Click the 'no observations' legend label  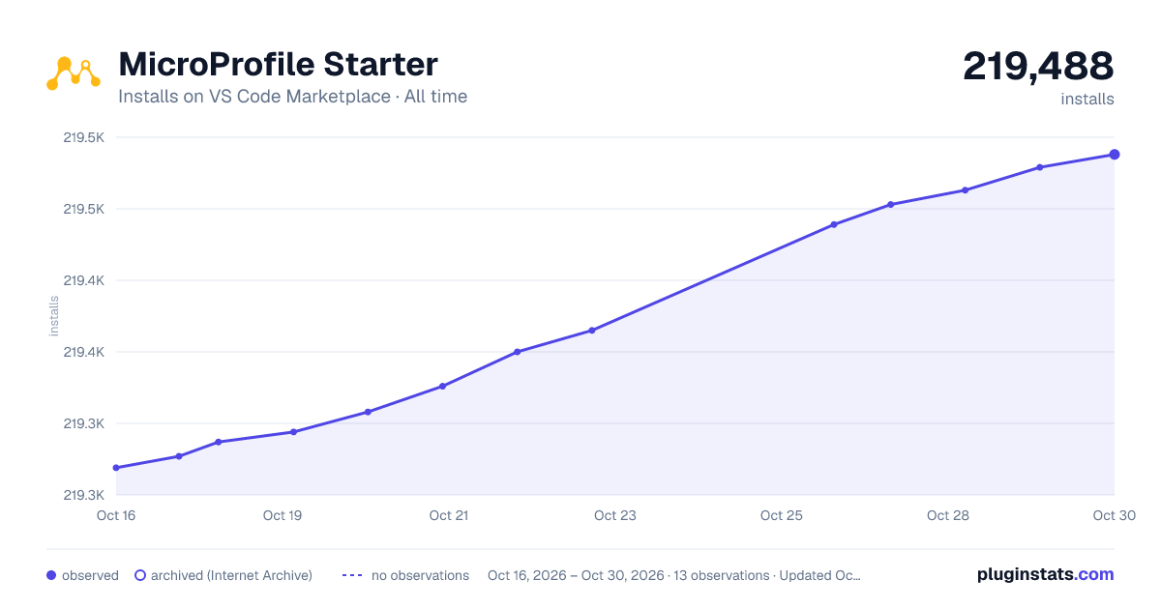(420, 575)
